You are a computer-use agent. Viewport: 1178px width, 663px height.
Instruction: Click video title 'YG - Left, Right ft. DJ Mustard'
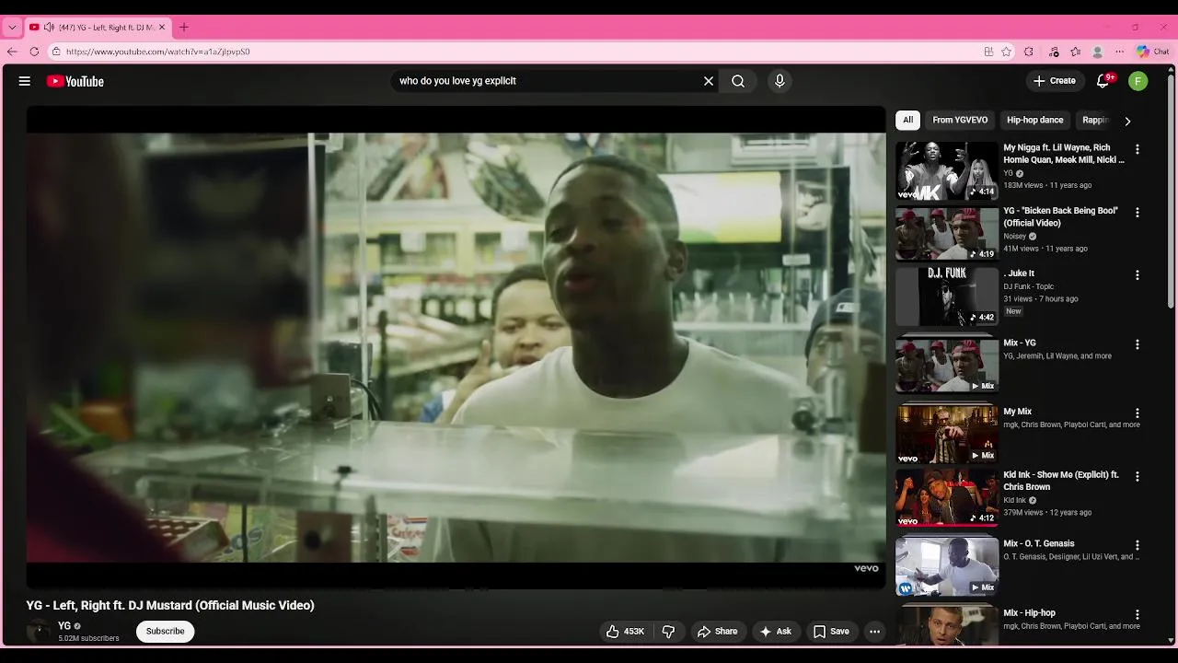(170, 606)
